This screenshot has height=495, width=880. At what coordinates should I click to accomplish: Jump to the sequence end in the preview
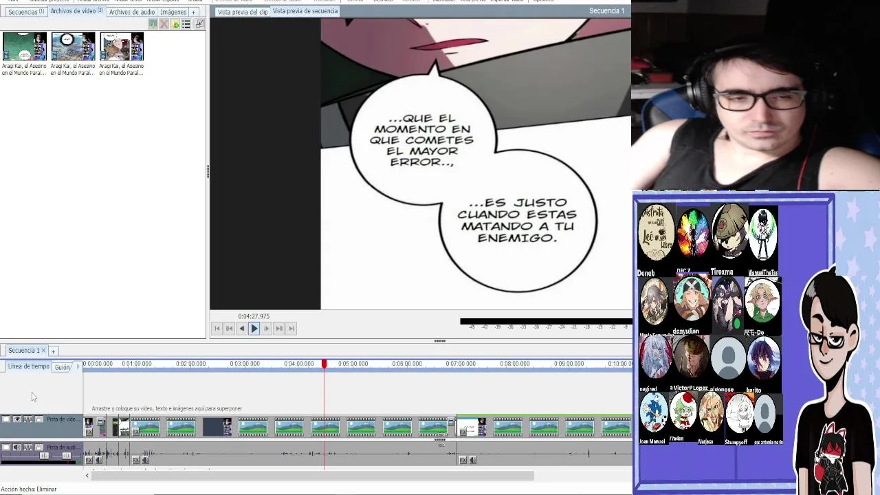pos(291,329)
